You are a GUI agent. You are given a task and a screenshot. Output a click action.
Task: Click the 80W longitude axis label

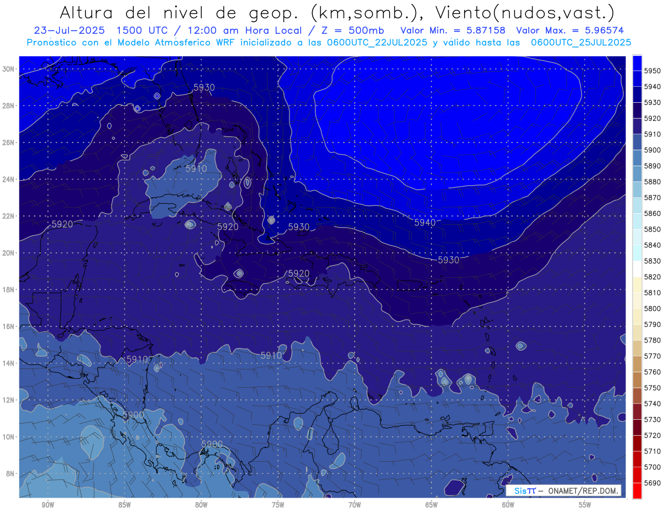pos(201,505)
